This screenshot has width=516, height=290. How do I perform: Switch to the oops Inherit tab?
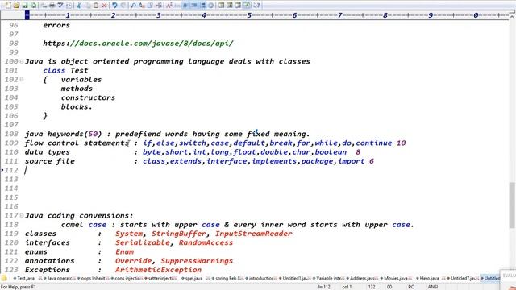[x=94, y=278]
